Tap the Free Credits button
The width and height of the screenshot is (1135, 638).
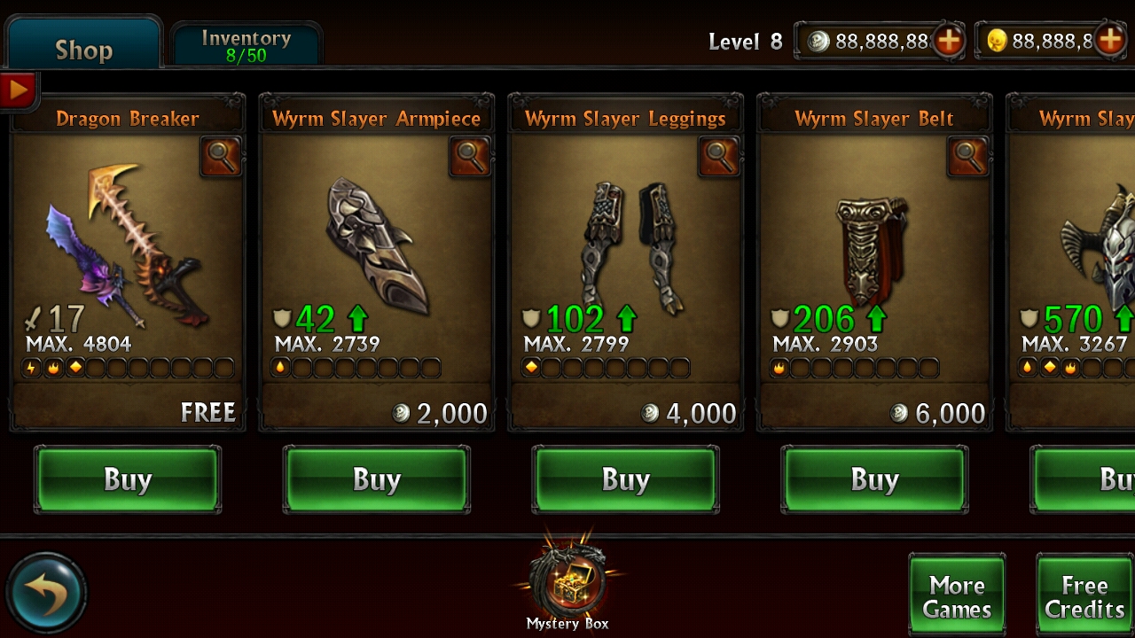pyautogui.click(x=1084, y=595)
